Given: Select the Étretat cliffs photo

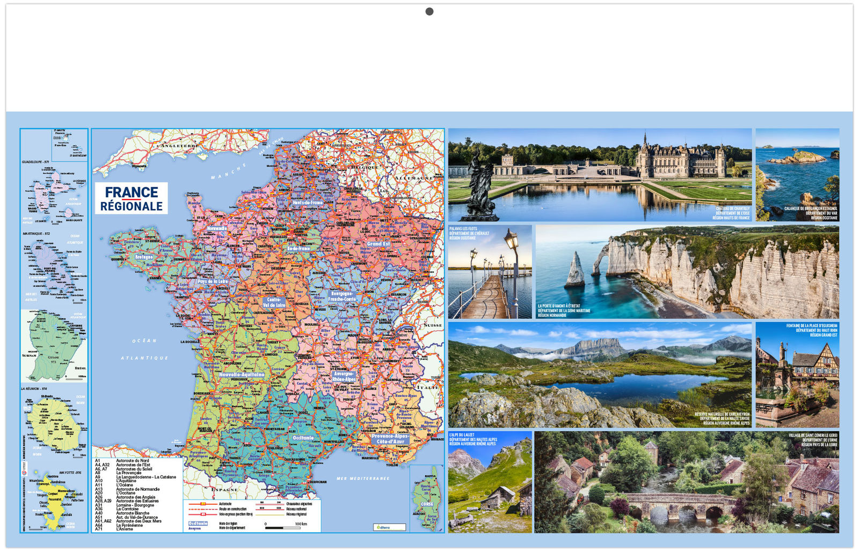Looking at the screenshot, I should click(687, 272).
